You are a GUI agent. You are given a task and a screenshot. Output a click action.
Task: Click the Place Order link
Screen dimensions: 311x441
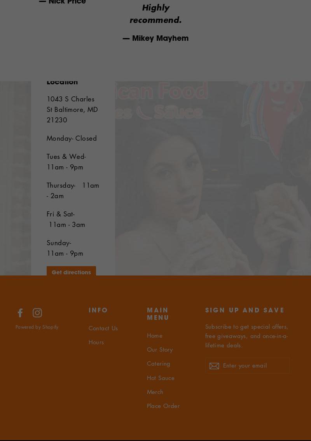coord(163,406)
